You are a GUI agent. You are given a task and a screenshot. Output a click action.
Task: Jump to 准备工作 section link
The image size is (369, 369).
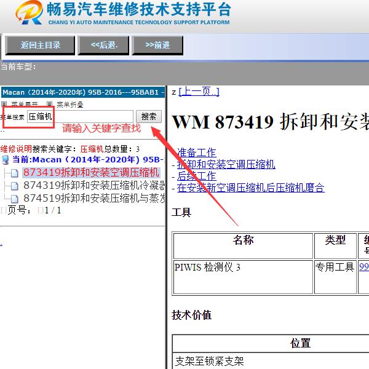pyautogui.click(x=197, y=153)
